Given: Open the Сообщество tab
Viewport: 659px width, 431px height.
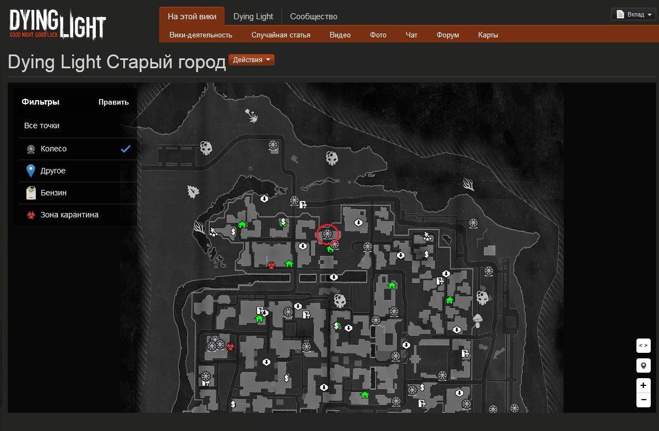Looking at the screenshot, I should coord(313,17).
